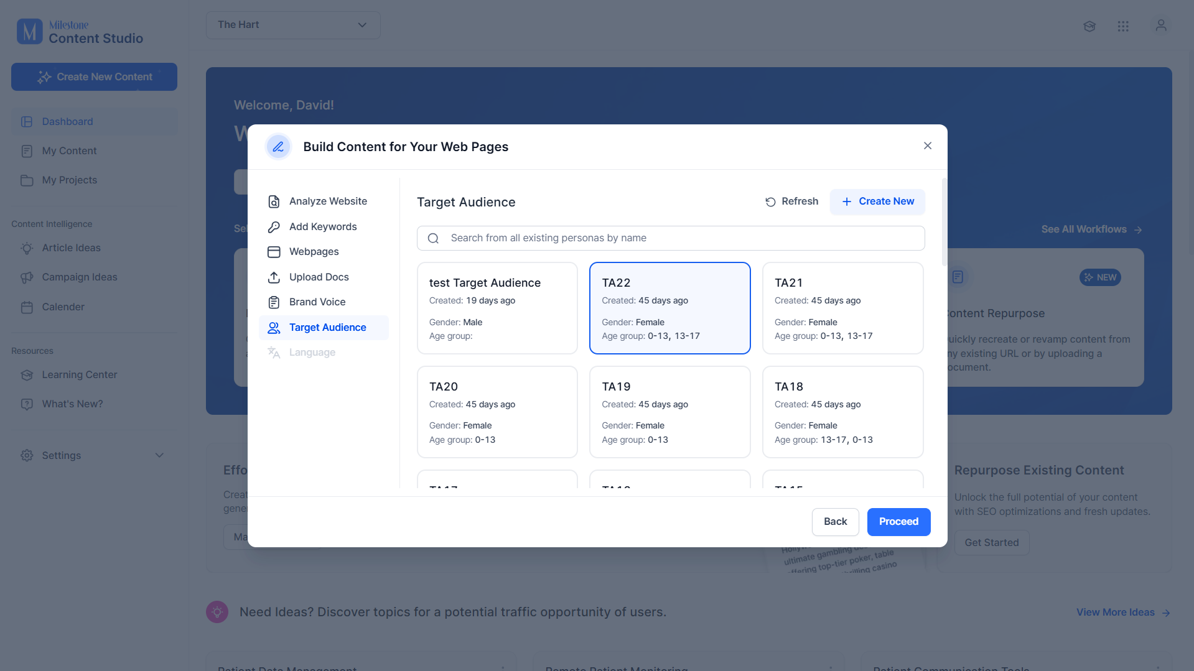1194x671 pixels.
Task: Click the Proceed button
Action: (898, 522)
